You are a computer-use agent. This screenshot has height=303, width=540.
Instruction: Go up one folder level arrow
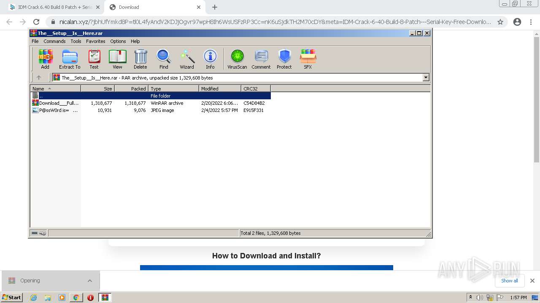pos(39,77)
